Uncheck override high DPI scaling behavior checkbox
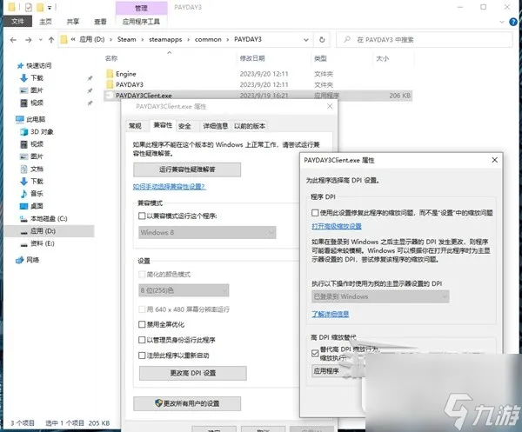 coord(315,353)
